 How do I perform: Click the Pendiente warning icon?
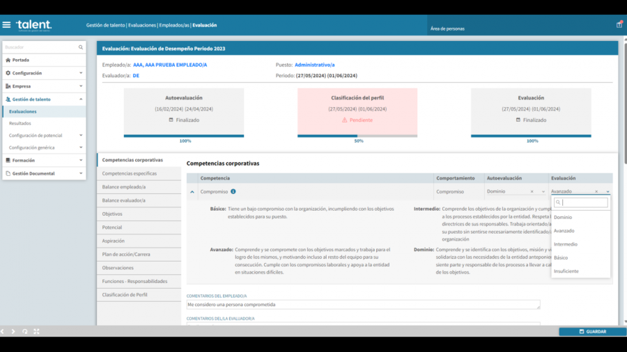coord(344,120)
